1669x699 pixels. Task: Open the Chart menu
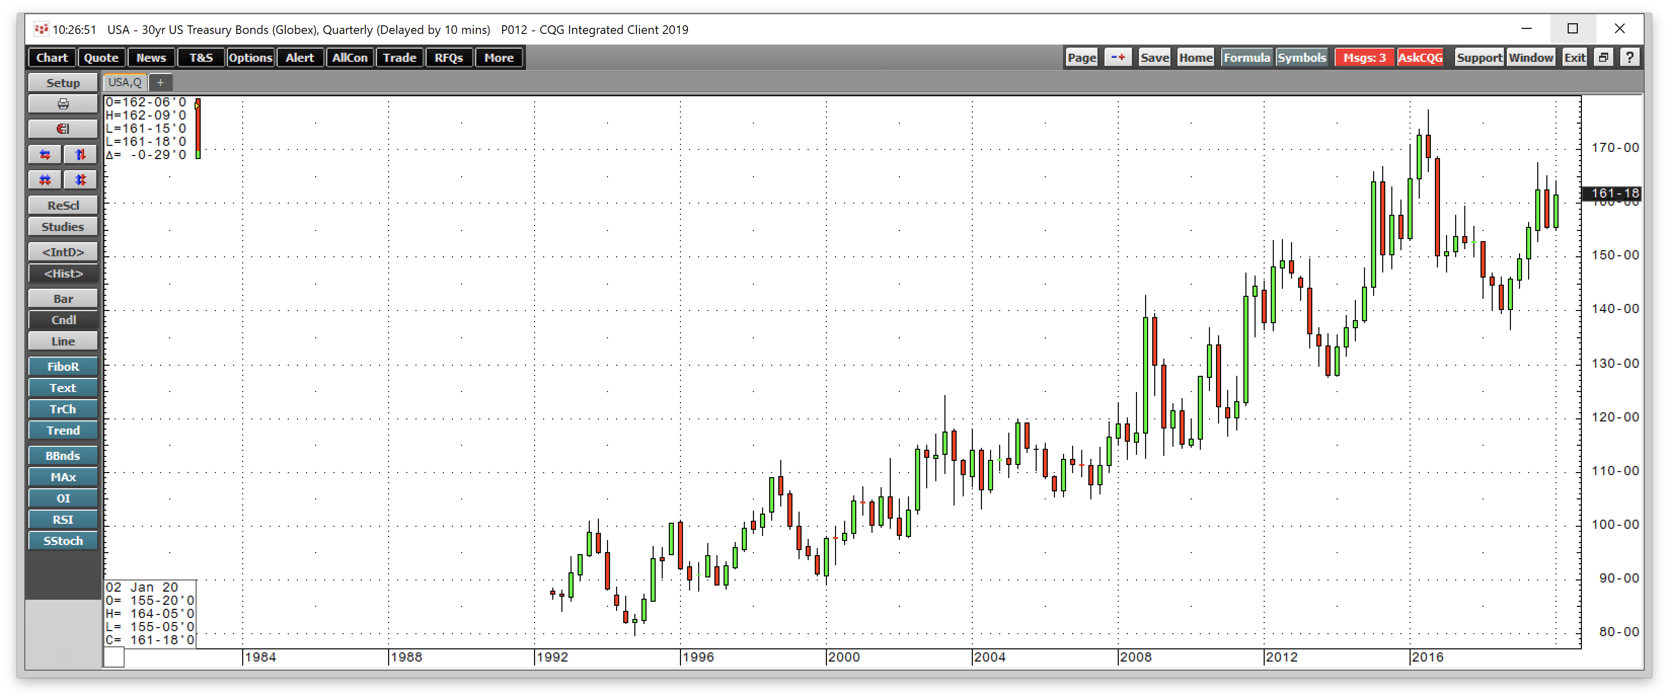point(52,58)
